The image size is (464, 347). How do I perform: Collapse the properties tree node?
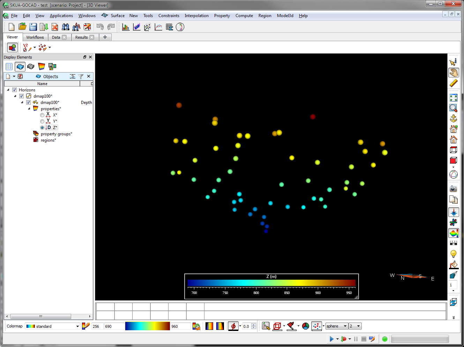pos(29,109)
